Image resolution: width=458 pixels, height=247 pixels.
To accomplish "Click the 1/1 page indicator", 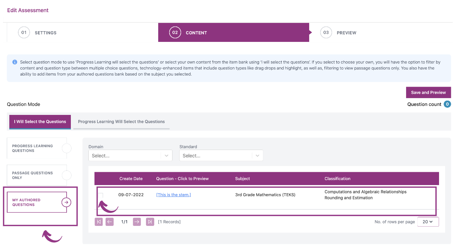I will 125,222.
